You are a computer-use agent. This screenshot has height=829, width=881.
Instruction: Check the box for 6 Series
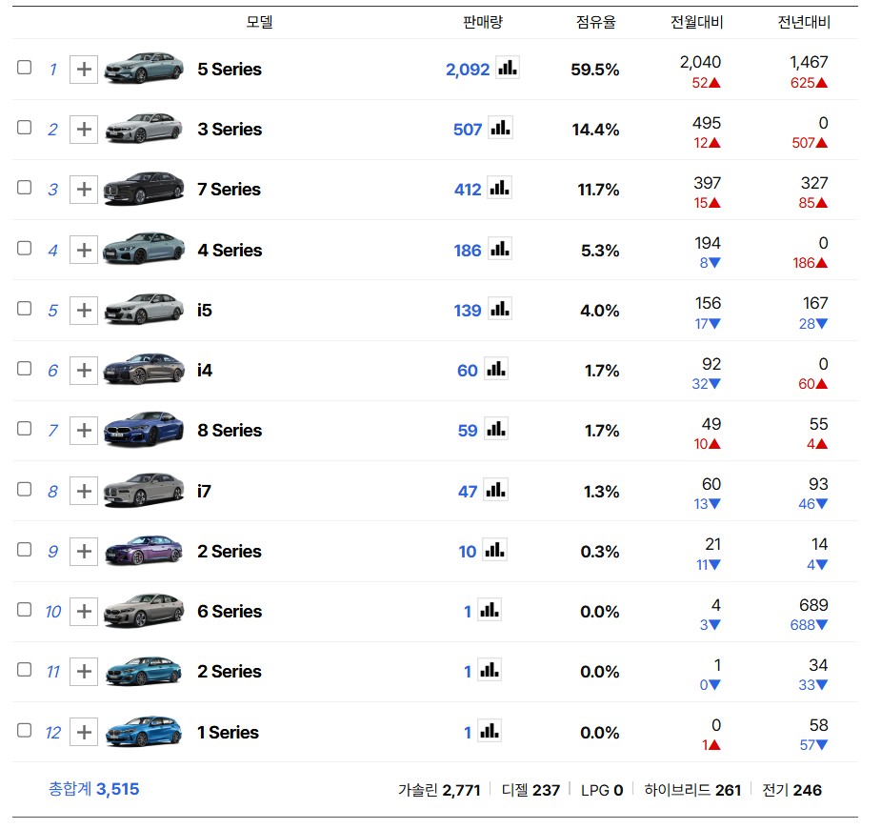(x=24, y=610)
